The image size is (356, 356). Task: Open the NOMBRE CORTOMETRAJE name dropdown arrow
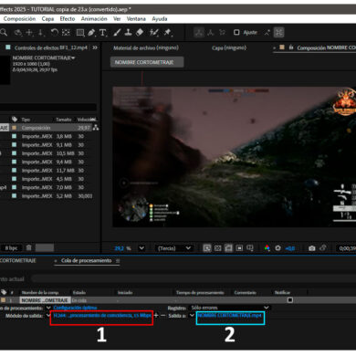click(x=73, y=58)
